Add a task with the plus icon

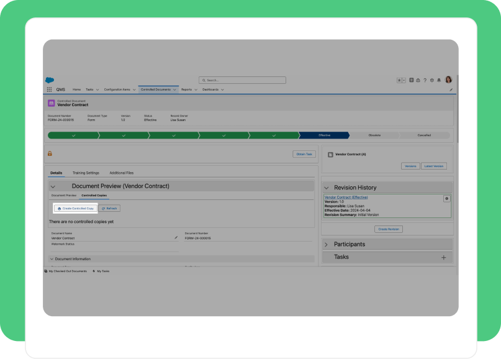click(x=443, y=257)
